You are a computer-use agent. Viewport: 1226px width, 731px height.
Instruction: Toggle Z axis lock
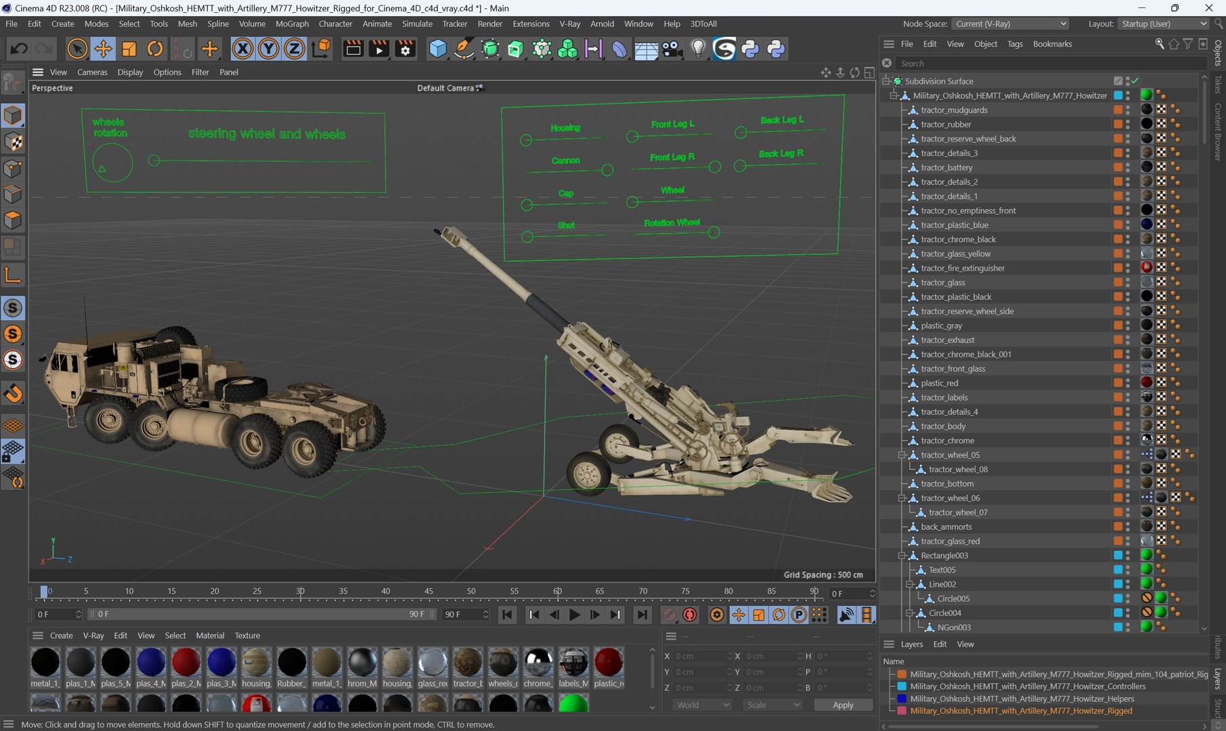(x=294, y=49)
